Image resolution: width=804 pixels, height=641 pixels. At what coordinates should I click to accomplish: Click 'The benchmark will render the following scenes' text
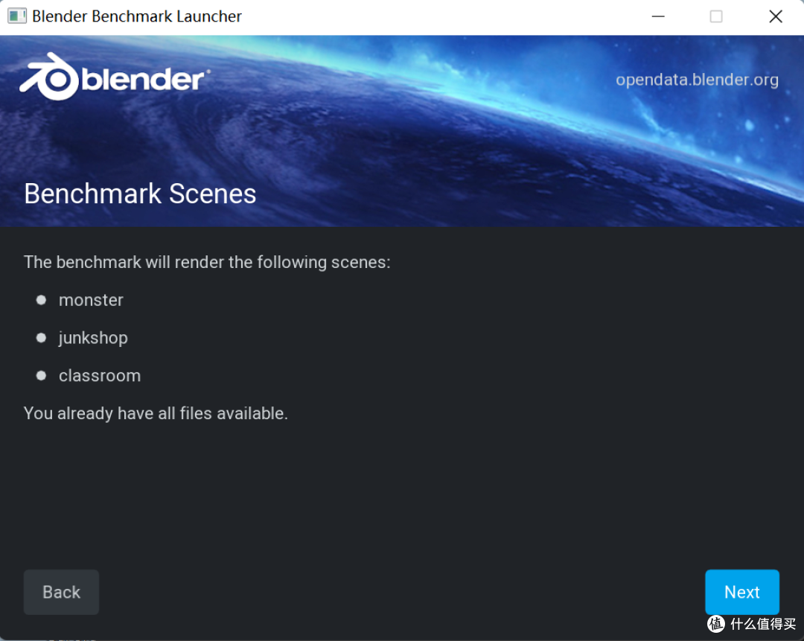point(207,262)
